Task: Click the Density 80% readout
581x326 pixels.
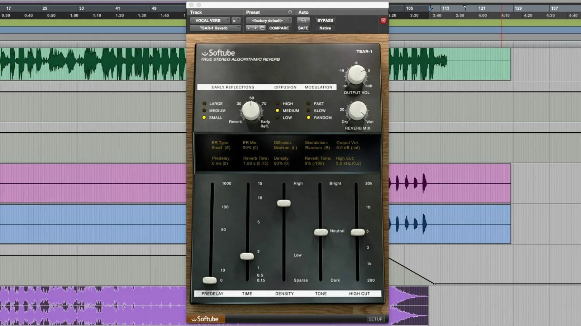Action: [282, 161]
